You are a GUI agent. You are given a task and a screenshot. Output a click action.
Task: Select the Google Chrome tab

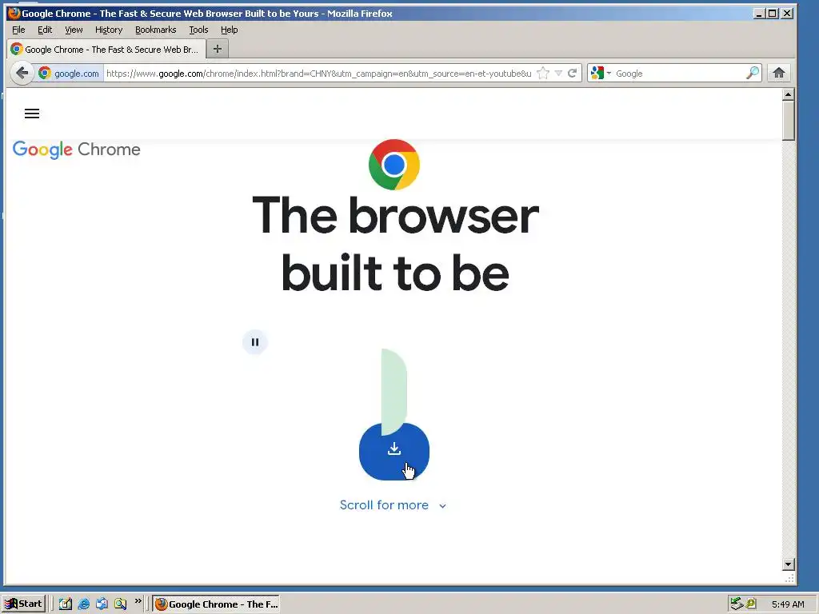click(106, 49)
